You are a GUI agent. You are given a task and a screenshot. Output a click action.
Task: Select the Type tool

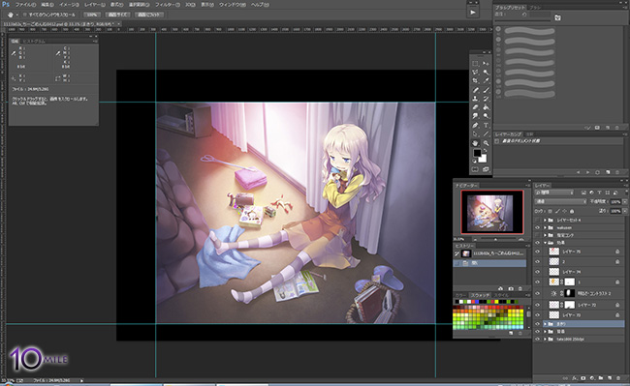(486, 125)
